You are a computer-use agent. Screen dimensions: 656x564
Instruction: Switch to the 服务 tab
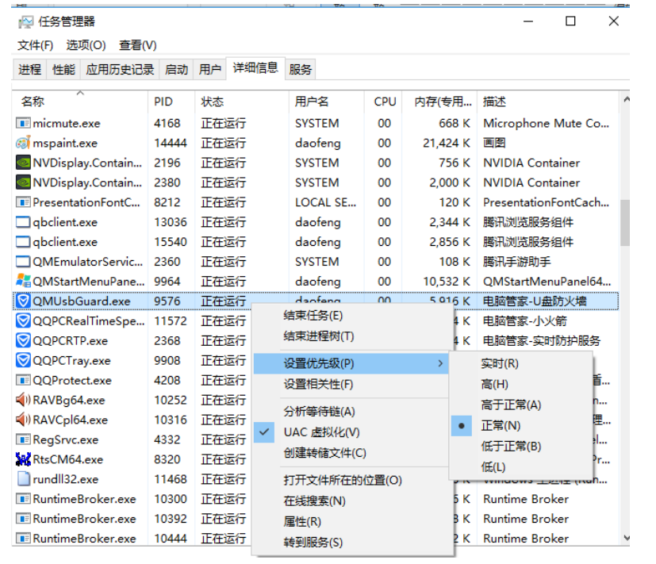click(301, 69)
